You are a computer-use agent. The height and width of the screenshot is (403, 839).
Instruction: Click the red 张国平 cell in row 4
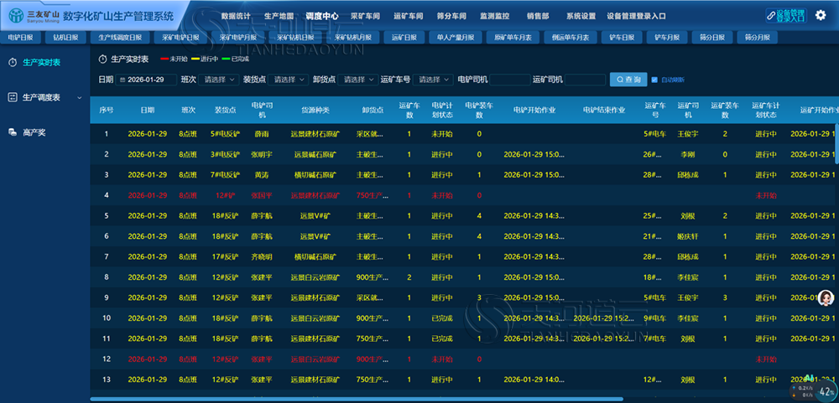[262, 195]
